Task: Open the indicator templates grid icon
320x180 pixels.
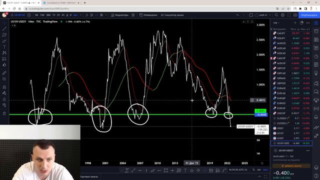Action: [x=133, y=15]
